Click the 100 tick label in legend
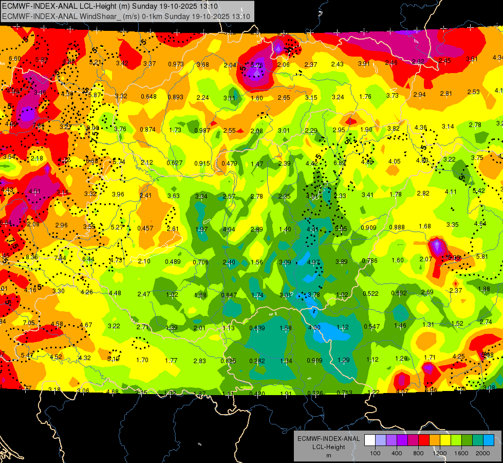The height and width of the screenshot is (463, 503). pyautogui.click(x=376, y=453)
